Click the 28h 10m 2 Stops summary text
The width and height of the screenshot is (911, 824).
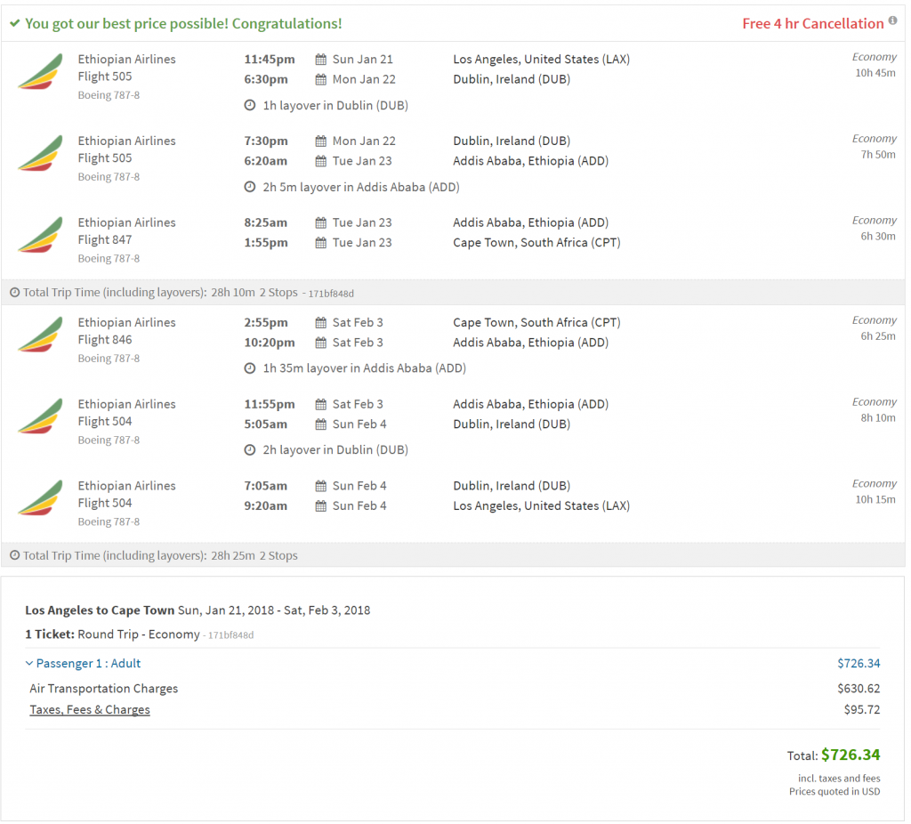pos(254,292)
